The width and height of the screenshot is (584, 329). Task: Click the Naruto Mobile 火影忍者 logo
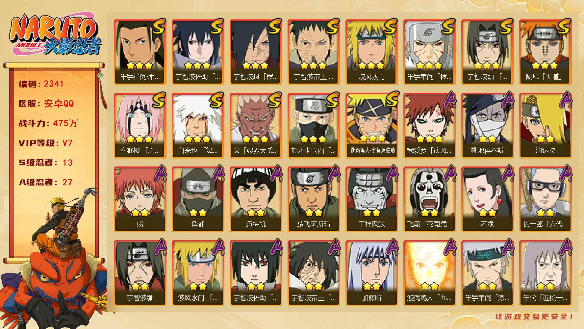(x=54, y=35)
